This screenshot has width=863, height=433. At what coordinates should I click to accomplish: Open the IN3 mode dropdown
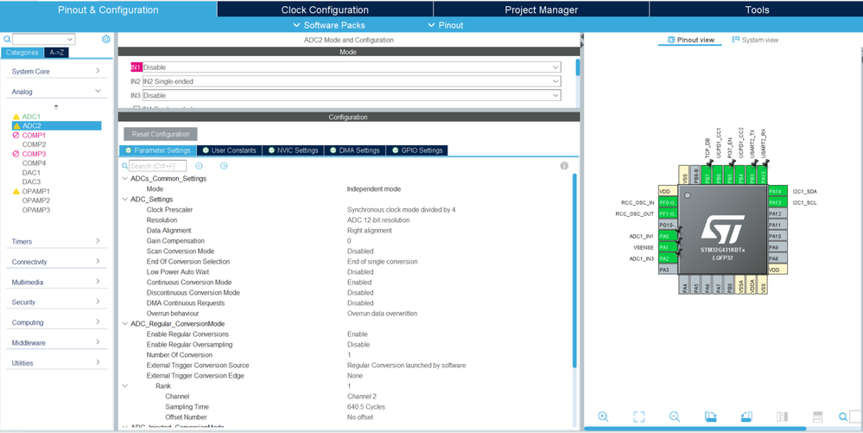[352, 95]
